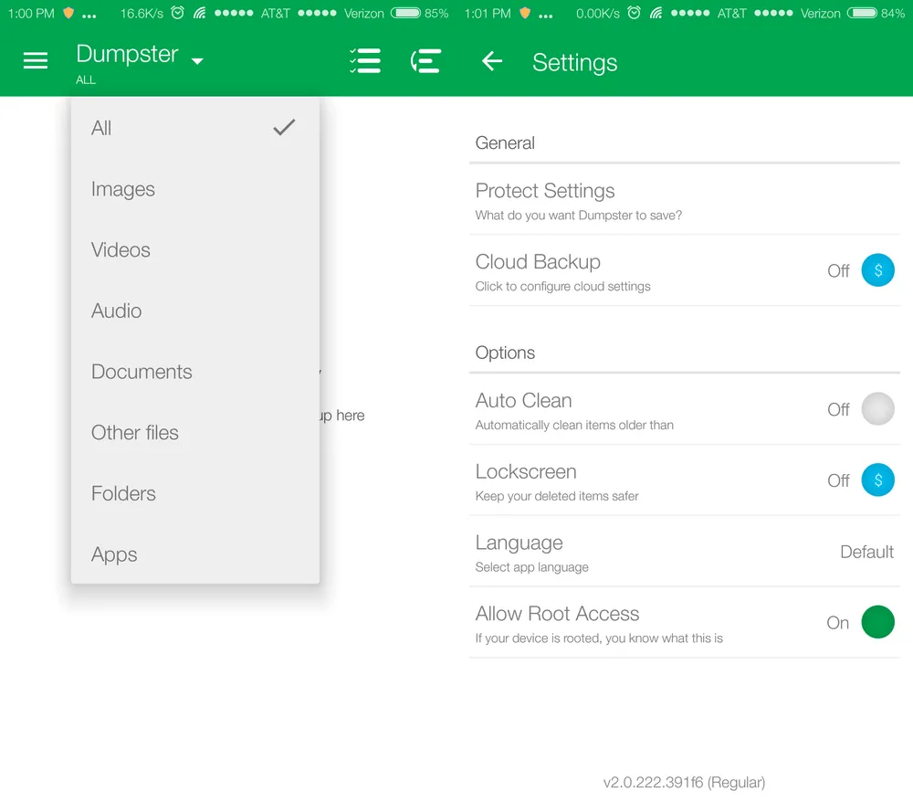The image size is (913, 812).
Task: Open the Dumpster title dropdown arrow
Action: pyautogui.click(x=194, y=60)
